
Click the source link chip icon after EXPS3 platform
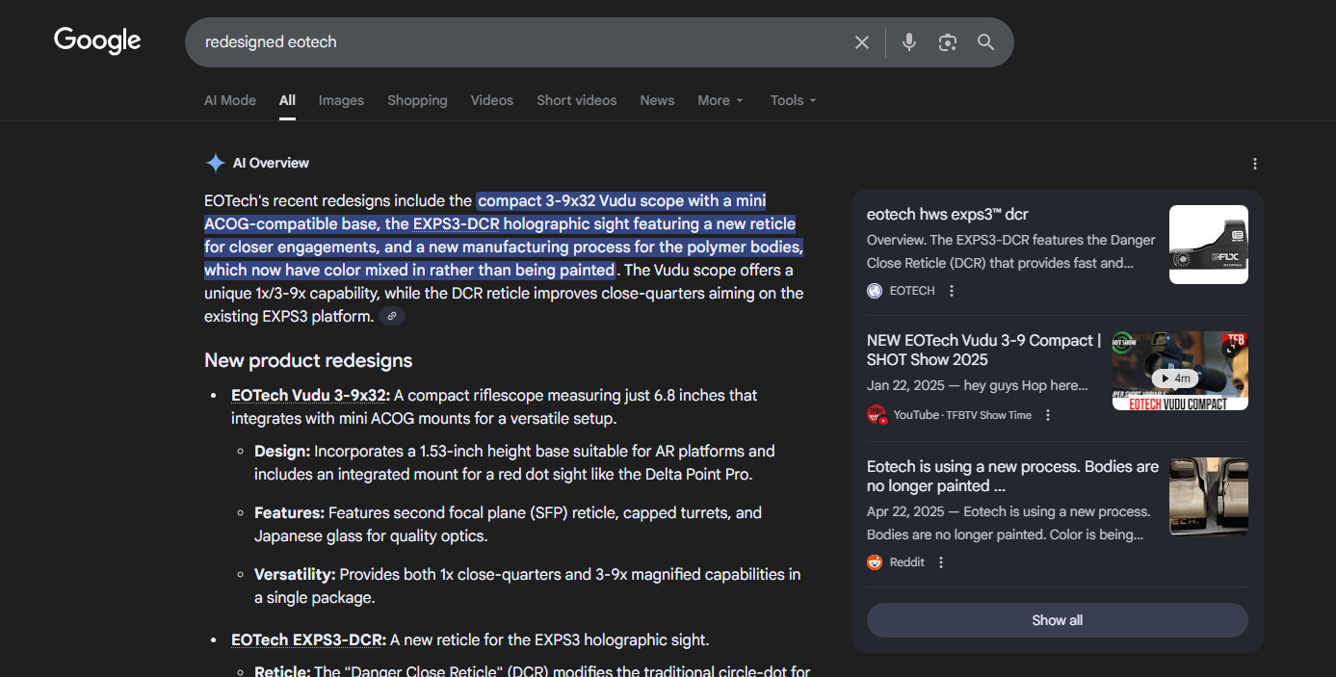click(392, 316)
